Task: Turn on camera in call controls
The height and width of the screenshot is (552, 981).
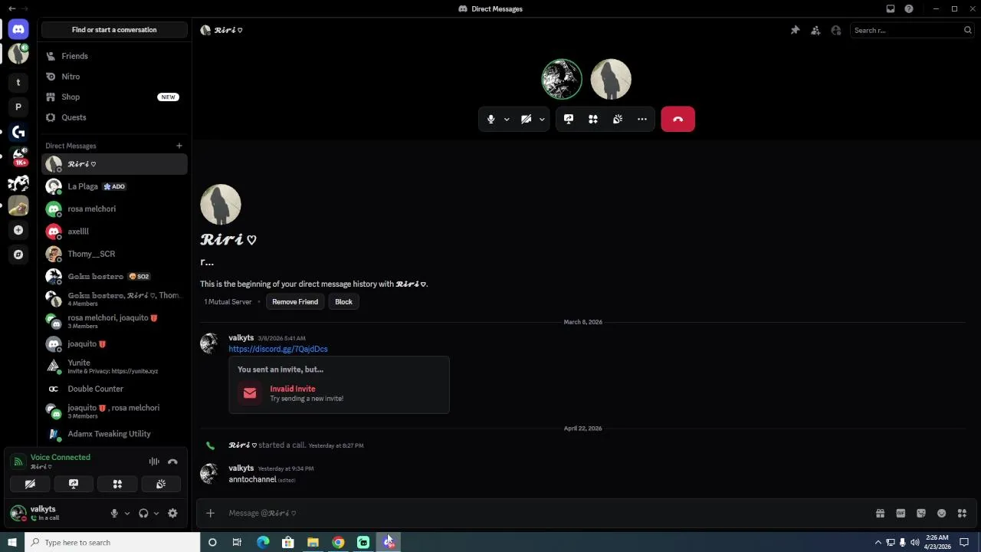Action: click(526, 119)
